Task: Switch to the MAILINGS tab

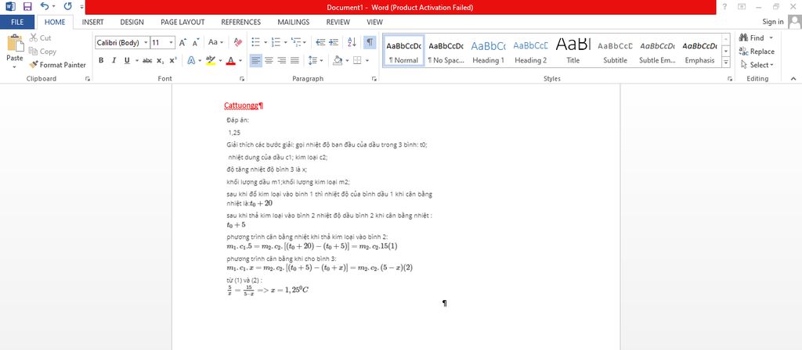Action: tap(293, 22)
